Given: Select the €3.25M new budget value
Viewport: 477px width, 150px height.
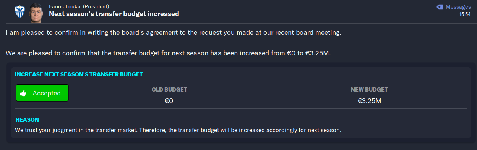Looking at the screenshot, I should [x=369, y=101].
